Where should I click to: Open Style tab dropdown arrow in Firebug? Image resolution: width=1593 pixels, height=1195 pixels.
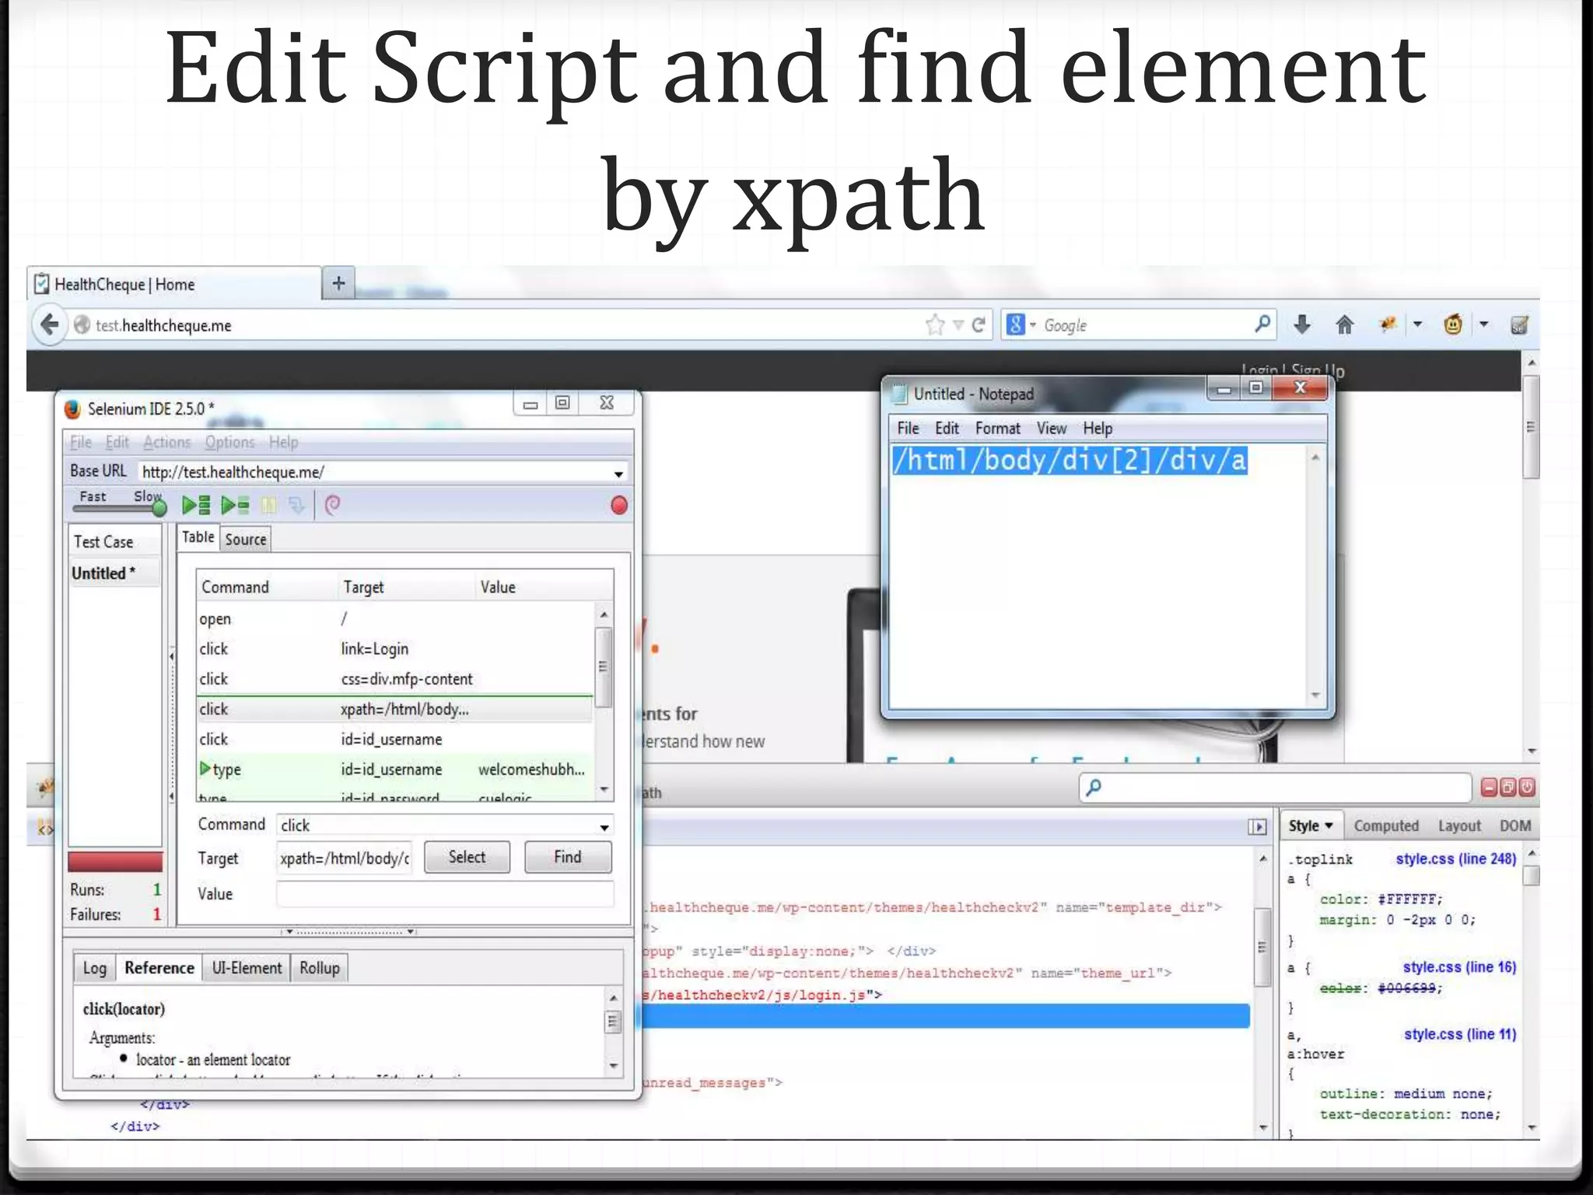tap(1329, 825)
